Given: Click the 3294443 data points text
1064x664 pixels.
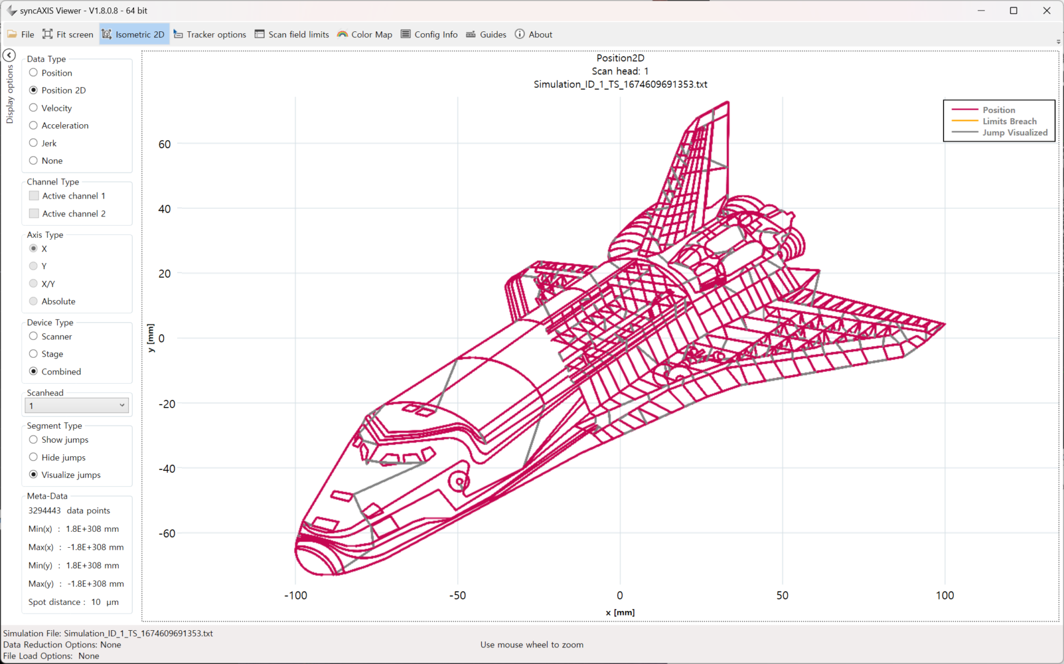Looking at the screenshot, I should click(69, 510).
